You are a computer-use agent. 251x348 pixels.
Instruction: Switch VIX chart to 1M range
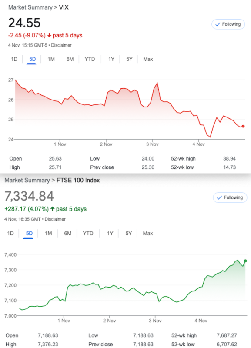pos(51,59)
